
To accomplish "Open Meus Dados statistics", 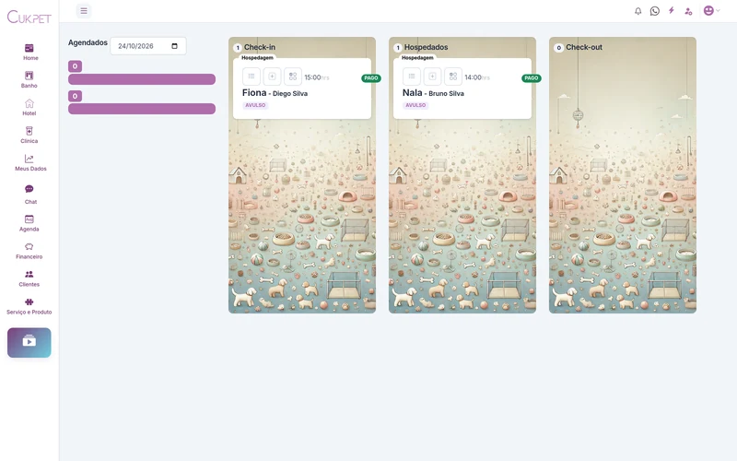I will (x=30, y=163).
